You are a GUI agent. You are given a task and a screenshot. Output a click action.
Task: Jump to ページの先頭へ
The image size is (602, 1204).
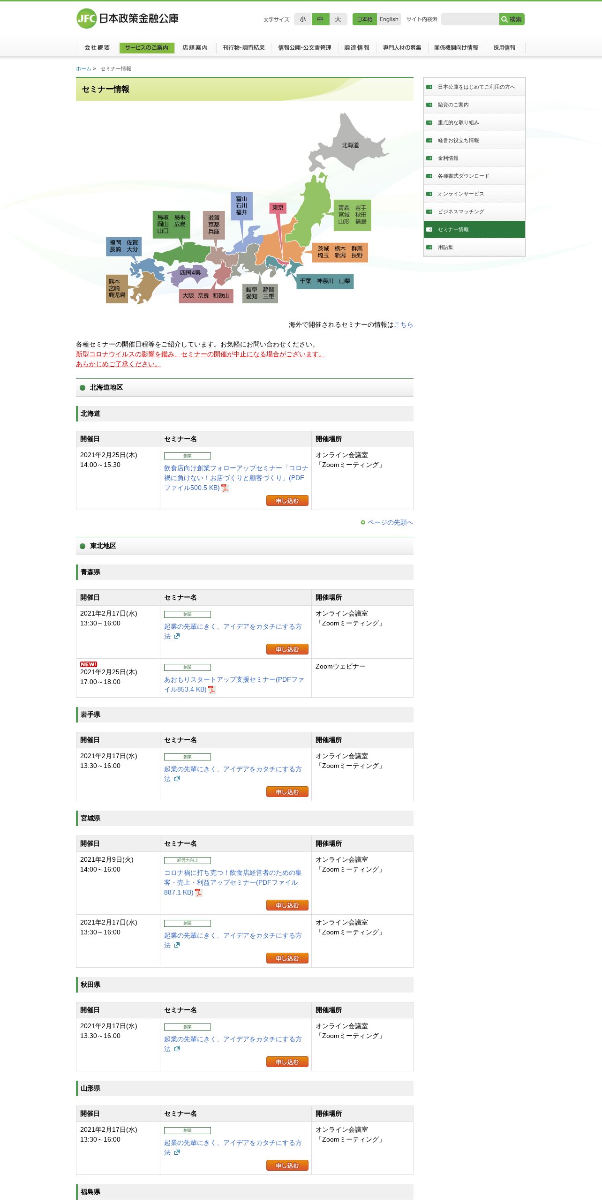[x=390, y=522]
